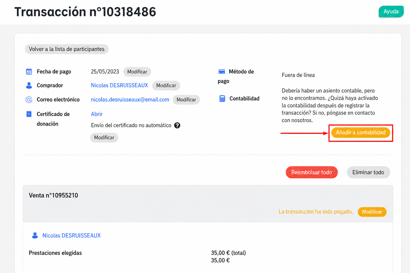The image size is (410, 273).
Task: Click the certificate icon beside Certificado de donación
Action: [29, 114]
